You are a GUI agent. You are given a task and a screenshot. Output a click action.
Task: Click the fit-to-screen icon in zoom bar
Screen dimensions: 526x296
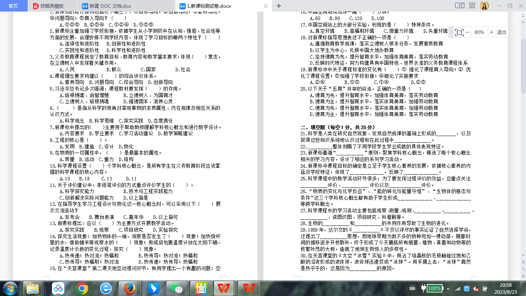coord(459,32)
